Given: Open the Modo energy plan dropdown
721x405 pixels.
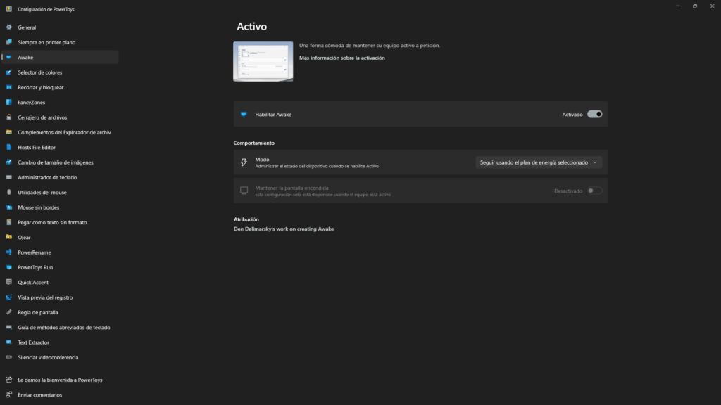Looking at the screenshot, I should (x=539, y=162).
